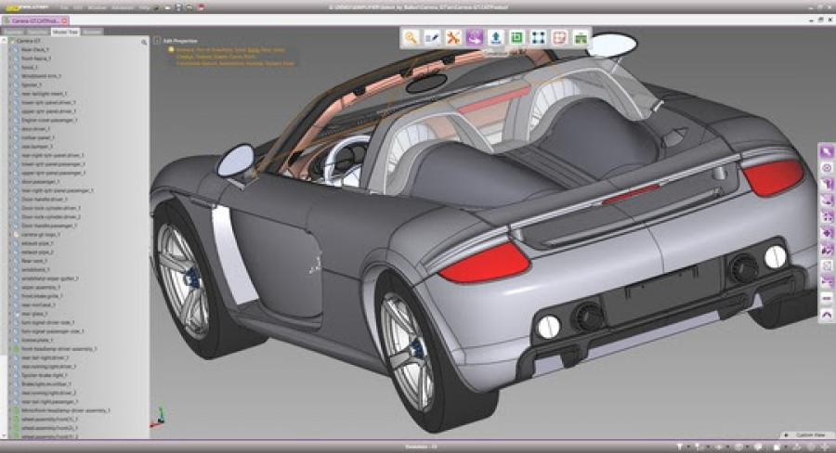Select wiper assembly_1 in the model tree
The width and height of the screenshot is (836, 453).
(x=41, y=287)
